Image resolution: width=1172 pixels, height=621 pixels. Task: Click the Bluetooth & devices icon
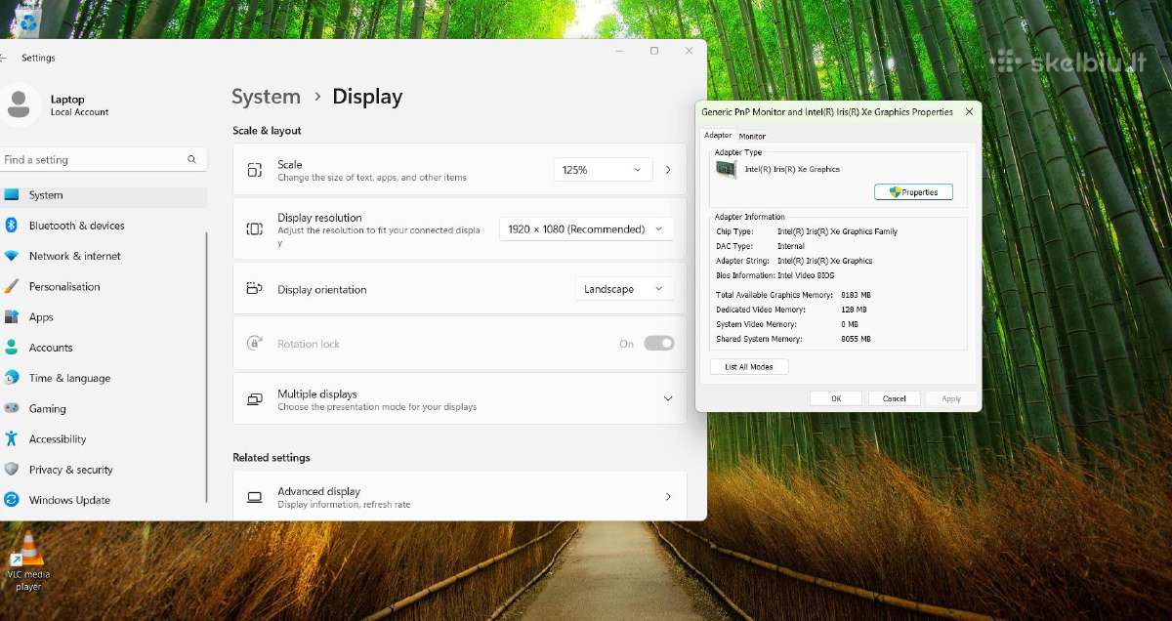pyautogui.click(x=12, y=226)
